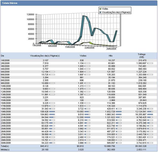The image size is (158, 152).
Task: Click the page views bar for 20/6/2008
Action: [x=52, y=114]
